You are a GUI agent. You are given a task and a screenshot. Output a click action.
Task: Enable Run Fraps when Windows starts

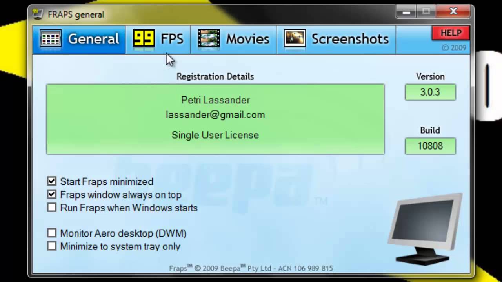[52, 208]
